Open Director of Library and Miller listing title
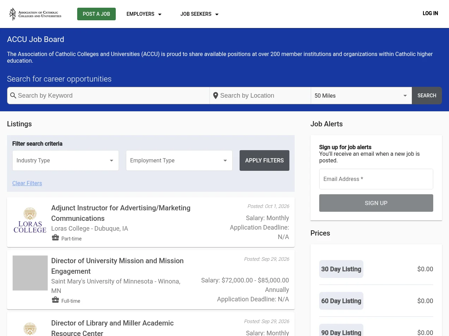 [112, 328]
